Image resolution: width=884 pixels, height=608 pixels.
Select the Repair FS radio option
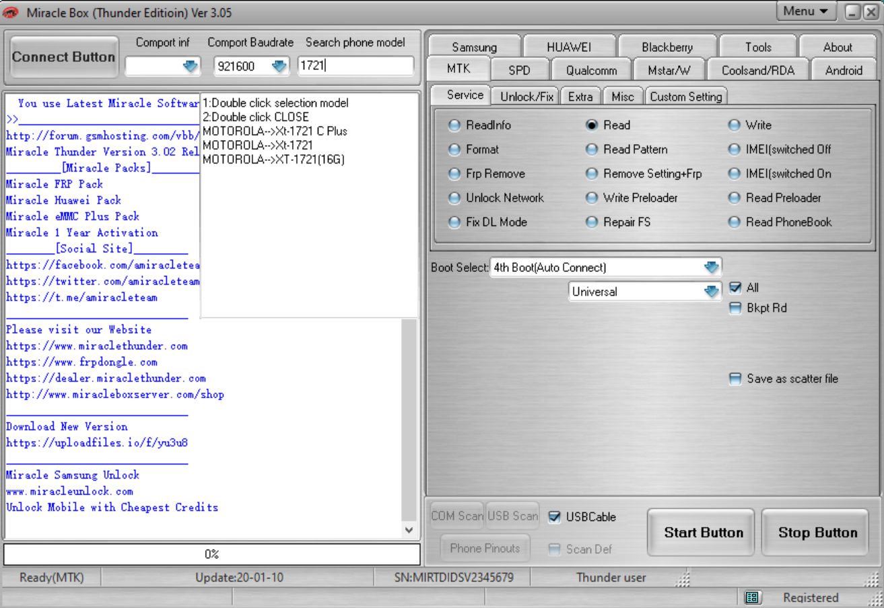click(x=592, y=222)
